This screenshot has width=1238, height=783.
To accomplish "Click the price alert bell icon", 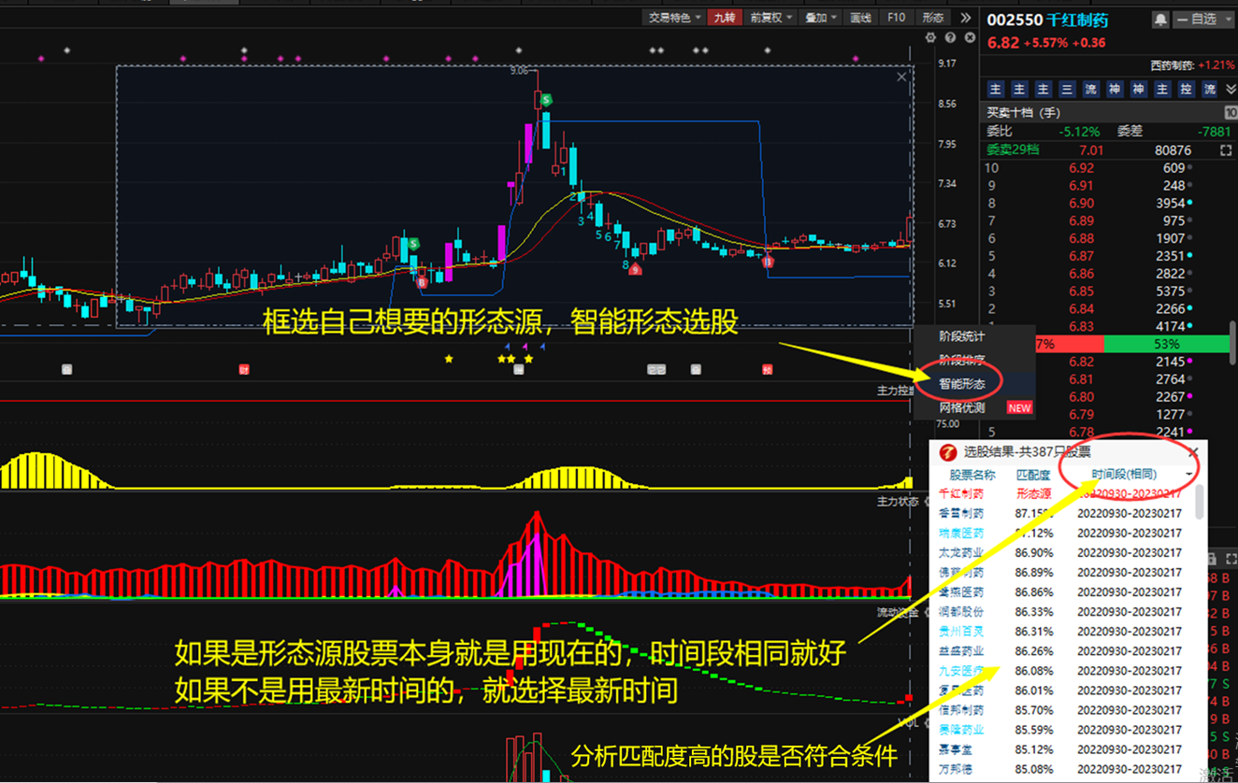I will pos(1159,19).
